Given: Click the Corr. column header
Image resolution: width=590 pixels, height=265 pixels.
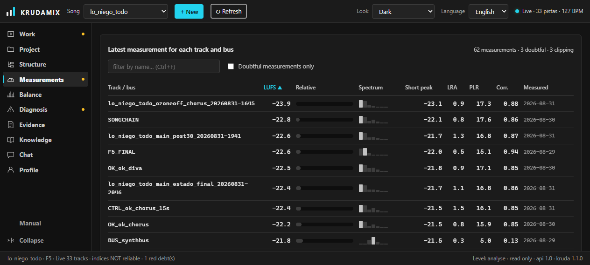Looking at the screenshot, I should [x=502, y=88].
